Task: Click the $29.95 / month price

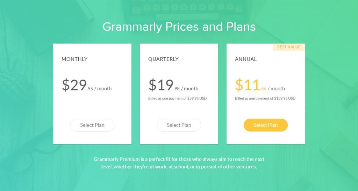Action: click(87, 85)
